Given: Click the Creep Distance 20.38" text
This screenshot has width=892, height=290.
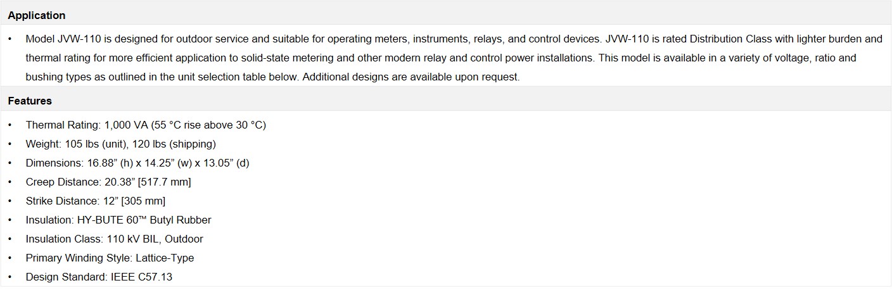Looking at the screenshot, I should click(108, 182).
